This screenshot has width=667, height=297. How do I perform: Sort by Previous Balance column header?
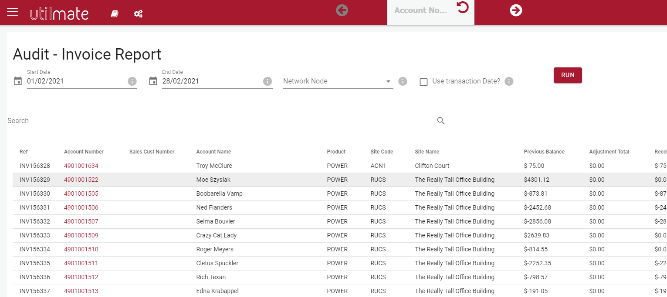click(544, 152)
